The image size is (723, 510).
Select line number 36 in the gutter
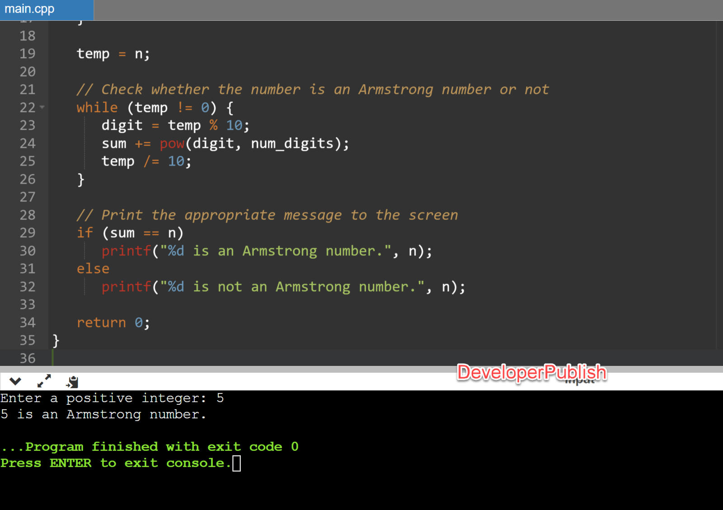pos(27,359)
